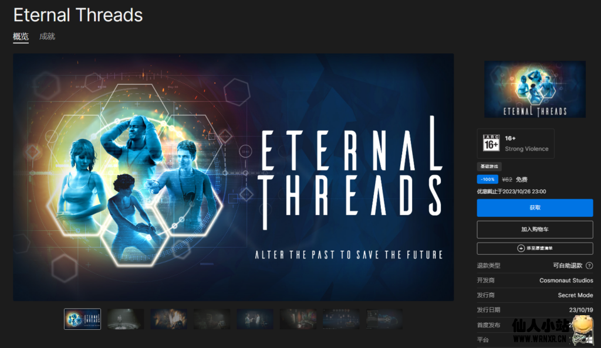This screenshot has width=601, height=348.
Task: Select the first key-art thumbnail
Action: [x=82, y=319]
